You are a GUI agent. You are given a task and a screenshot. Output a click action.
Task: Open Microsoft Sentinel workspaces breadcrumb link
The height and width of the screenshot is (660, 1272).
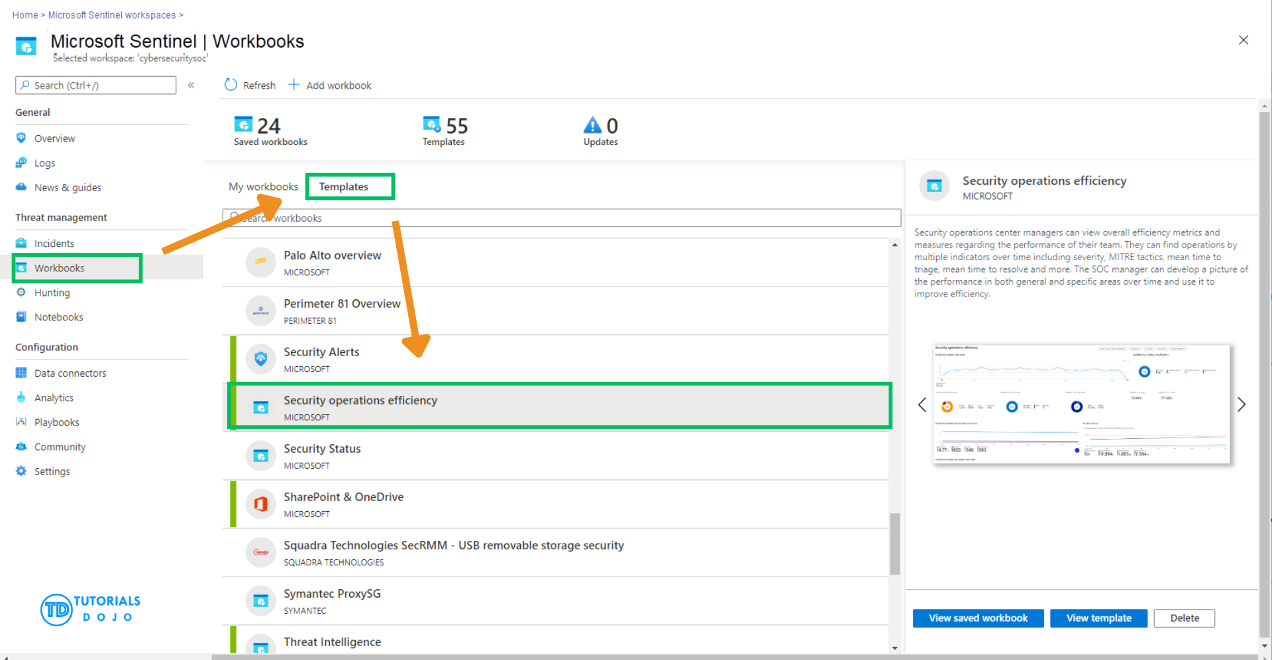(112, 15)
